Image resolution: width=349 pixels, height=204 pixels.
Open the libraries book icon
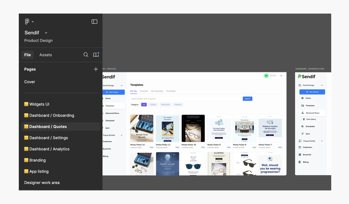point(96,55)
